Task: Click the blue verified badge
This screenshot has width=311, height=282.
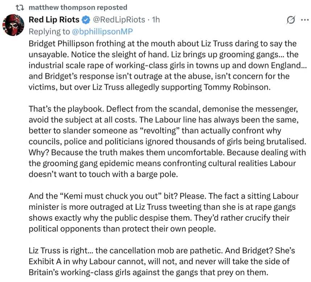Action: point(86,20)
